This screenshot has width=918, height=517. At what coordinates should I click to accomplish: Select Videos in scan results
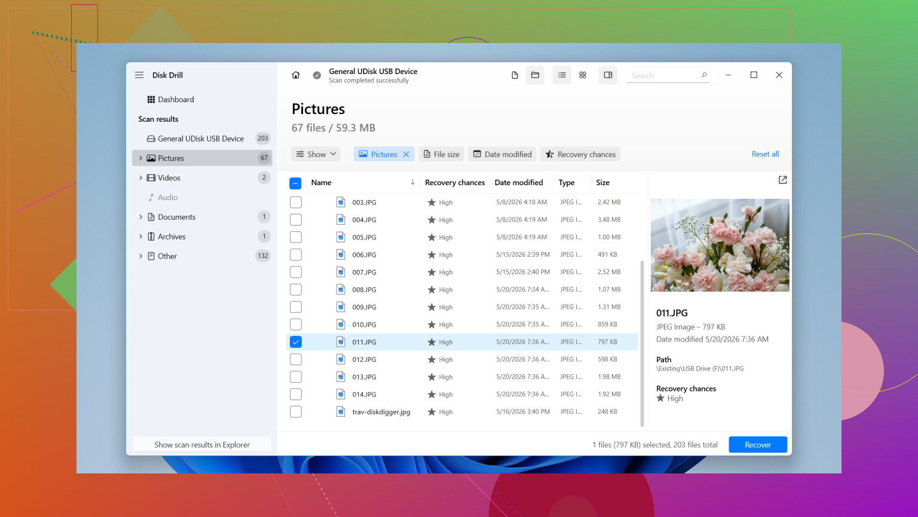click(202, 178)
